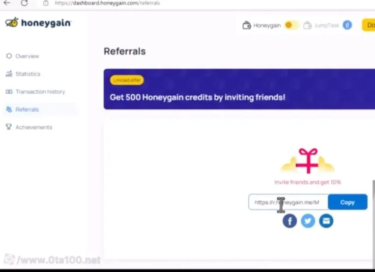Image resolution: width=375 pixels, height=272 pixels.
Task: Click the Invite friends and get 10% text
Action: click(x=308, y=182)
